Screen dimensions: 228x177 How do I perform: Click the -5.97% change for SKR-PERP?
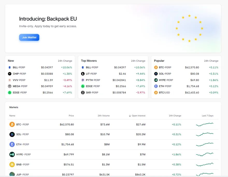pos(140,92)
